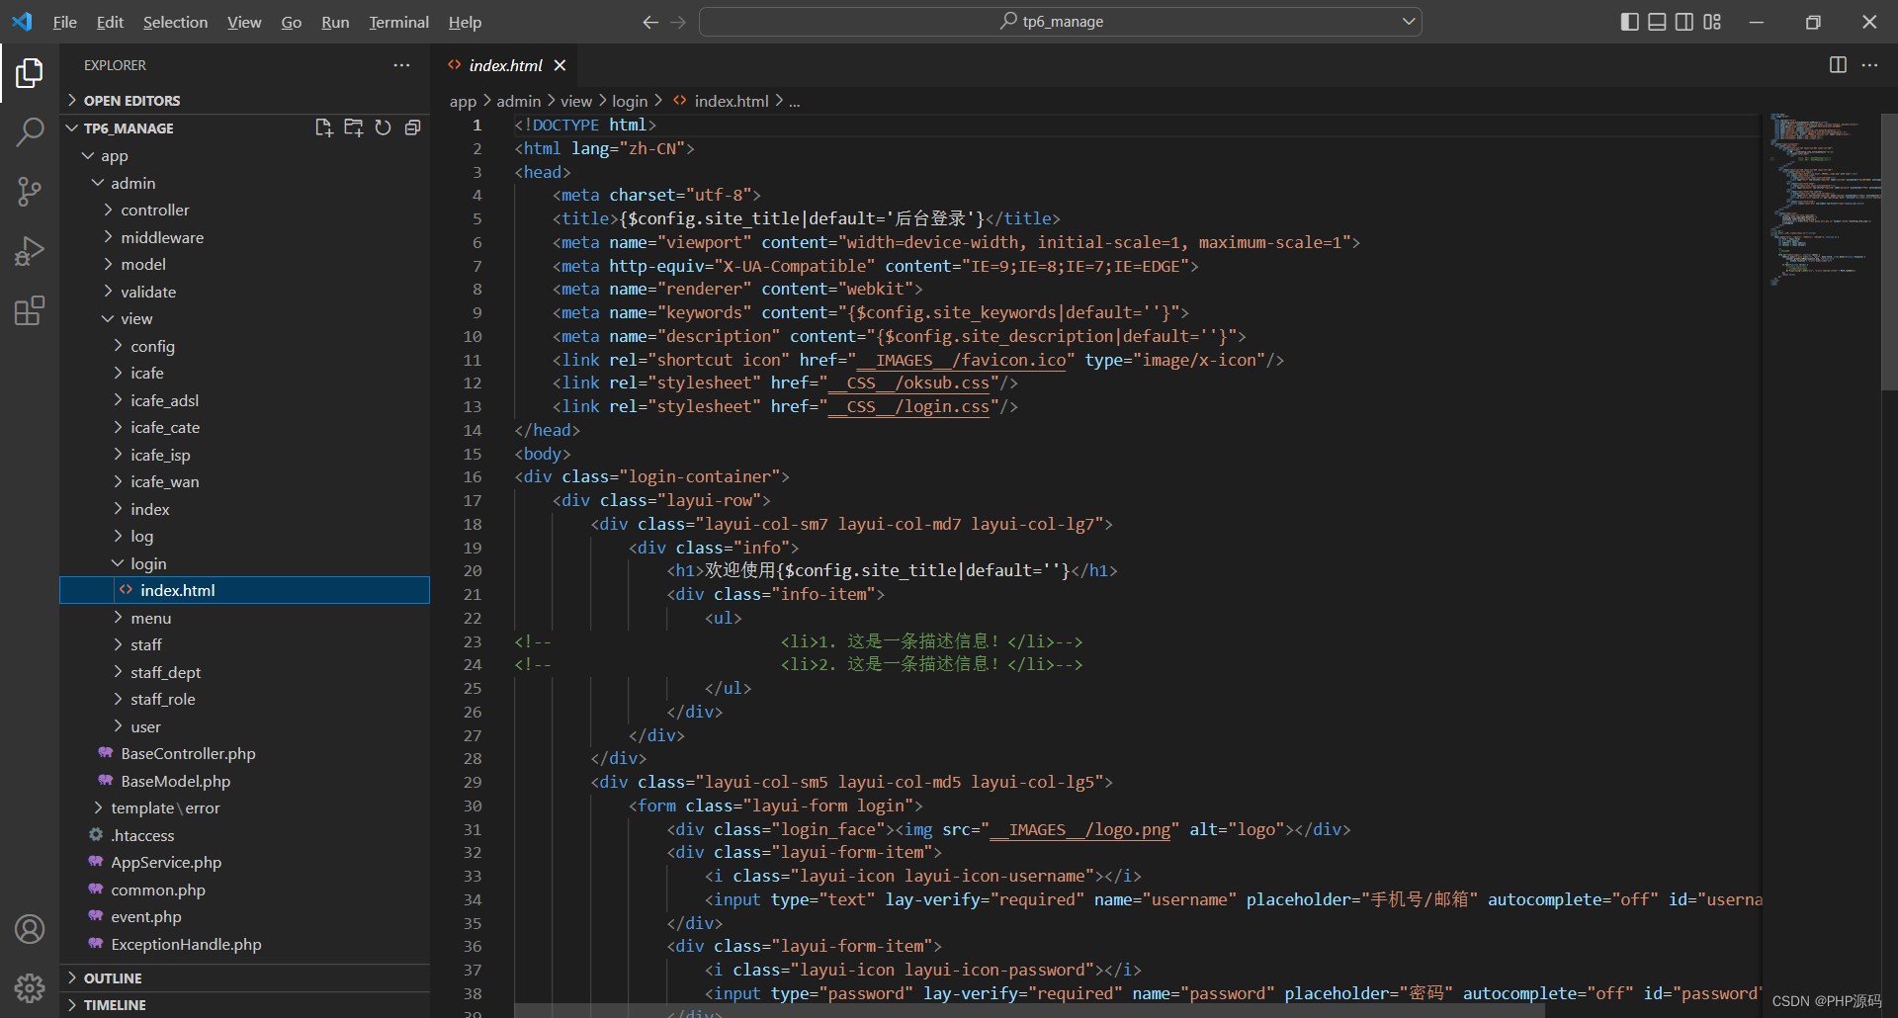This screenshot has height=1018, width=1898.
Task: Expand the controller folder
Action: tap(245, 211)
